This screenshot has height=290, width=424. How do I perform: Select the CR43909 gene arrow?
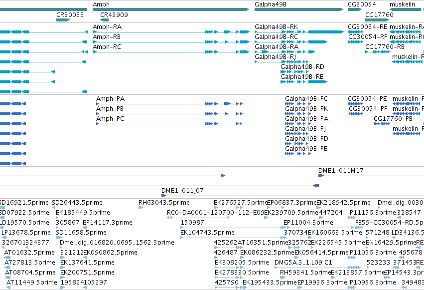click(104, 20)
